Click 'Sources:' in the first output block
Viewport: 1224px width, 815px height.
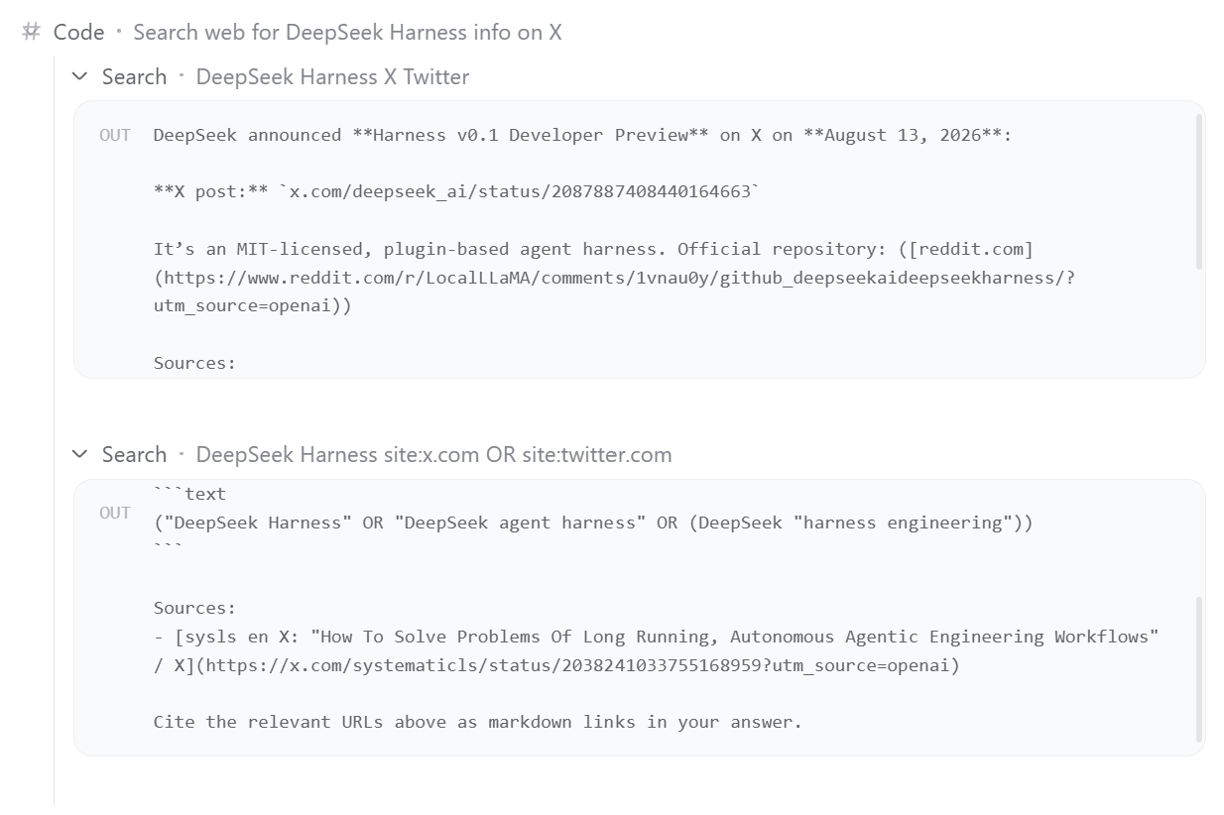[x=194, y=363]
